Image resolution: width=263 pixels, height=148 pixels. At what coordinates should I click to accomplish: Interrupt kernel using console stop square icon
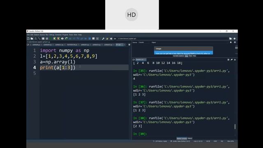point(228,60)
